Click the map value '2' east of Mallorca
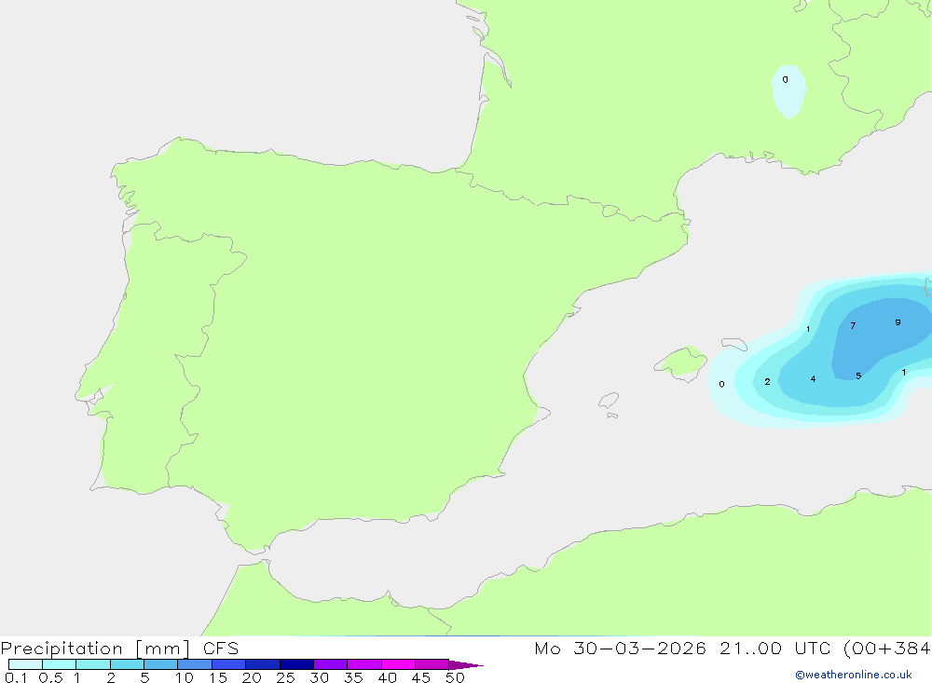The height and width of the screenshot is (683, 932). [x=767, y=382]
